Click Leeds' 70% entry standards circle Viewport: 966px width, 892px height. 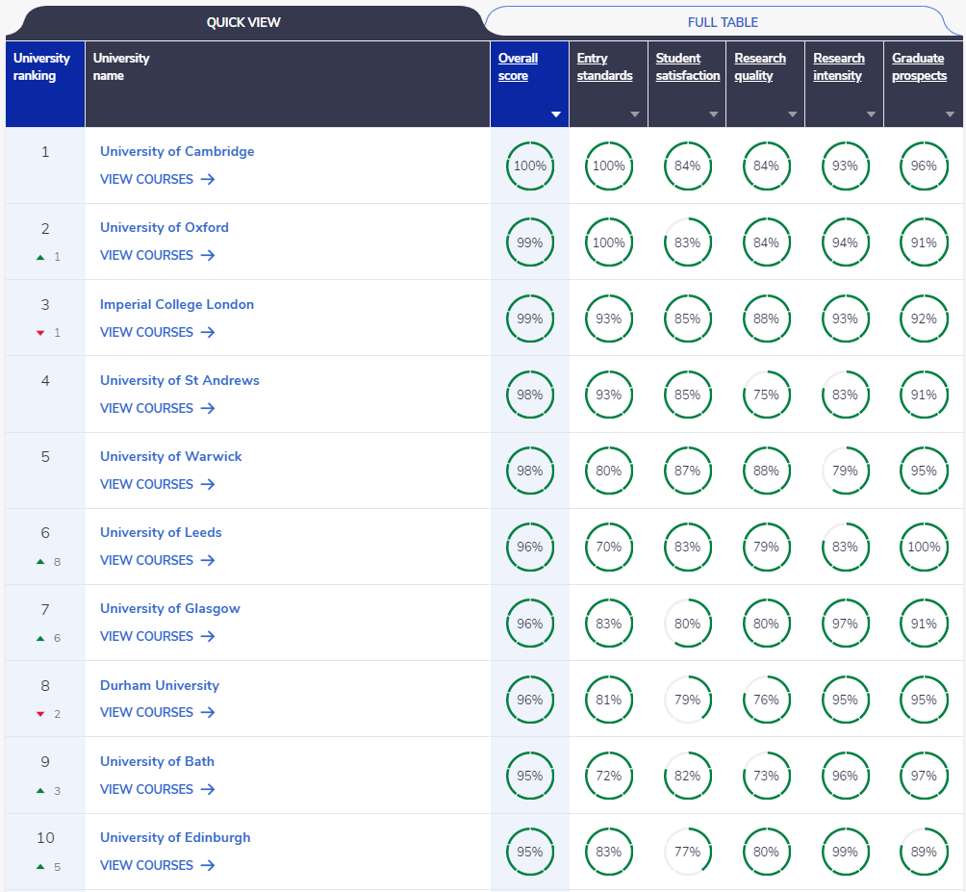tap(609, 547)
